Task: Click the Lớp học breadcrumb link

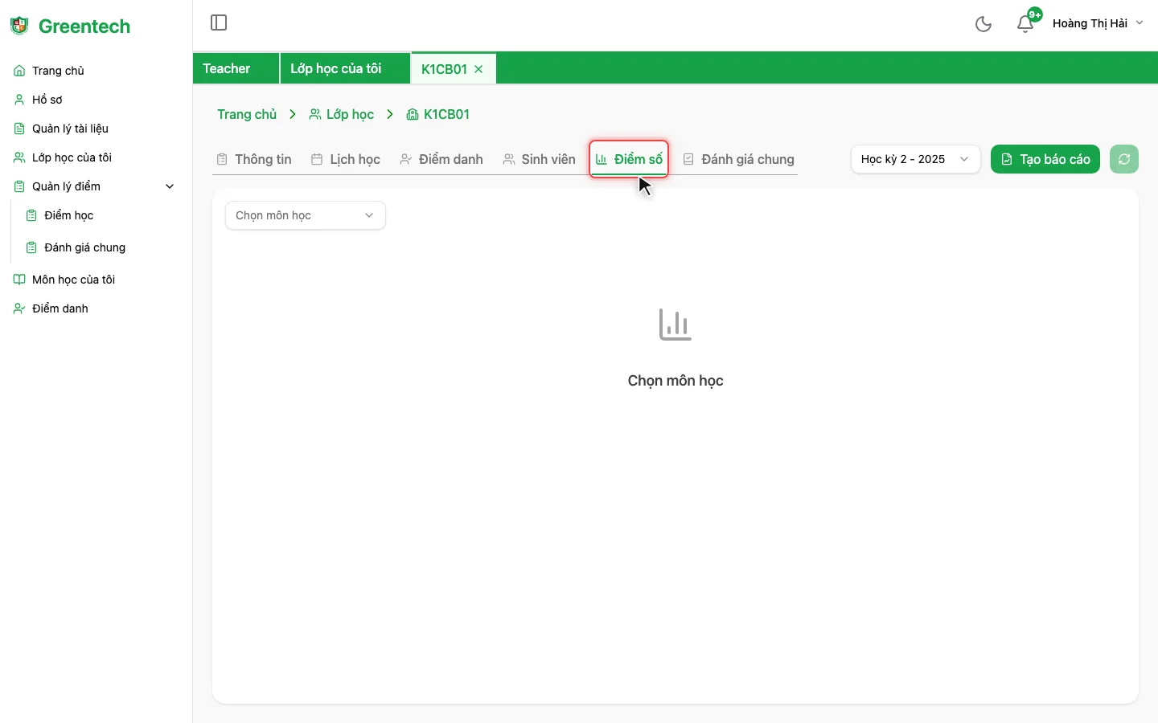Action: click(343, 114)
